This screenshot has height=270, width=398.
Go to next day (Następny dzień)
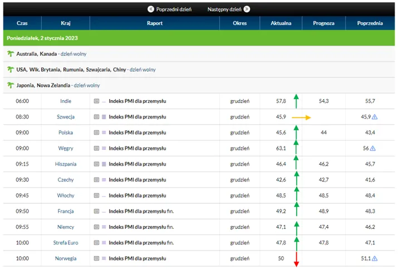pos(229,9)
